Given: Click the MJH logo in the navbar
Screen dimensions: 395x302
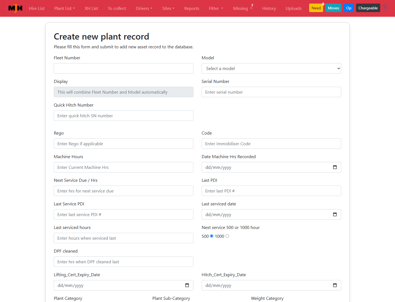Looking at the screenshot, I should click(15, 8).
